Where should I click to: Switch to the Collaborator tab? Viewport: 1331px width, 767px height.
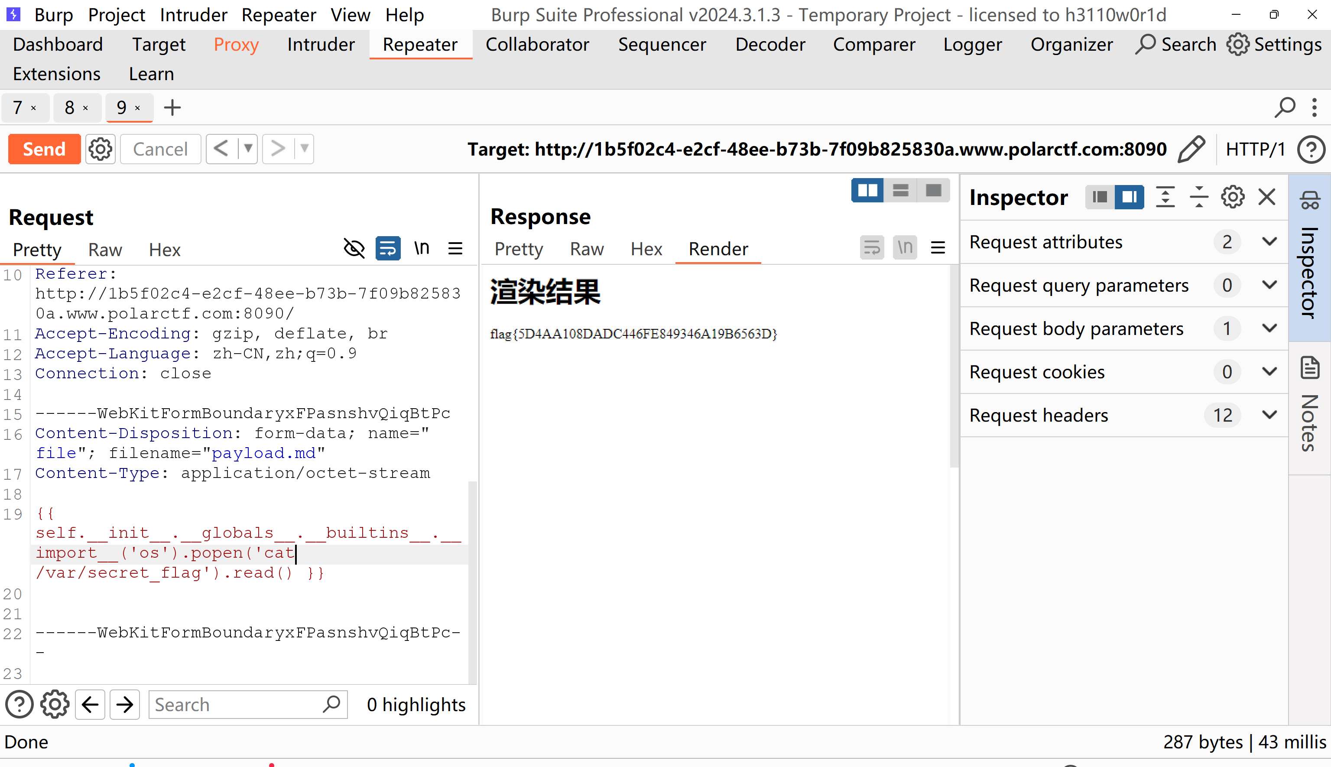click(537, 45)
